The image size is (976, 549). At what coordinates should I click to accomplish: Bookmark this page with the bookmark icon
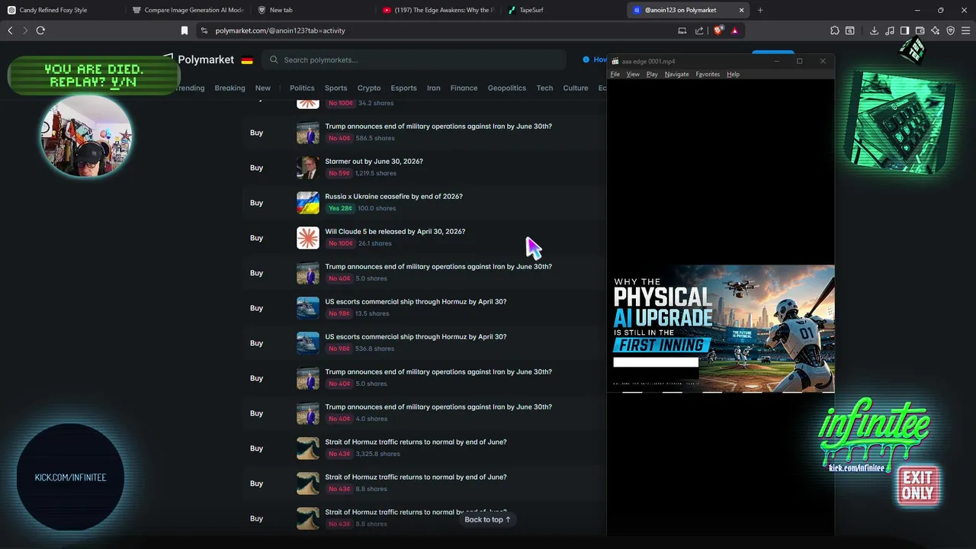pos(184,30)
